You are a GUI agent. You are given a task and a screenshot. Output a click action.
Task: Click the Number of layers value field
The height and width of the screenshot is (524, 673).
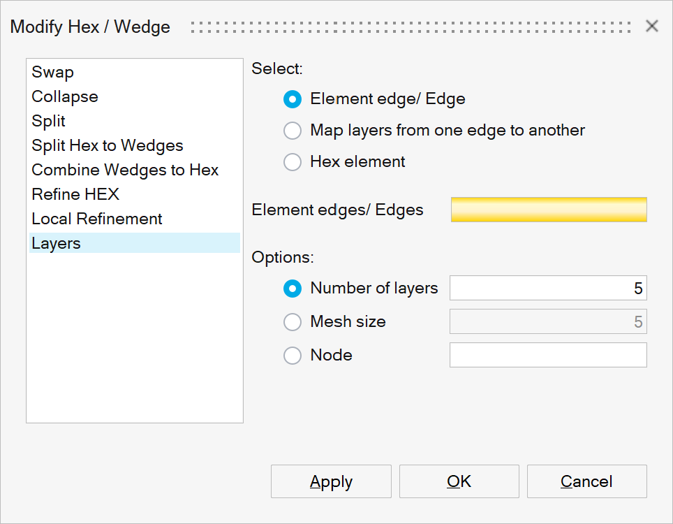tap(549, 288)
